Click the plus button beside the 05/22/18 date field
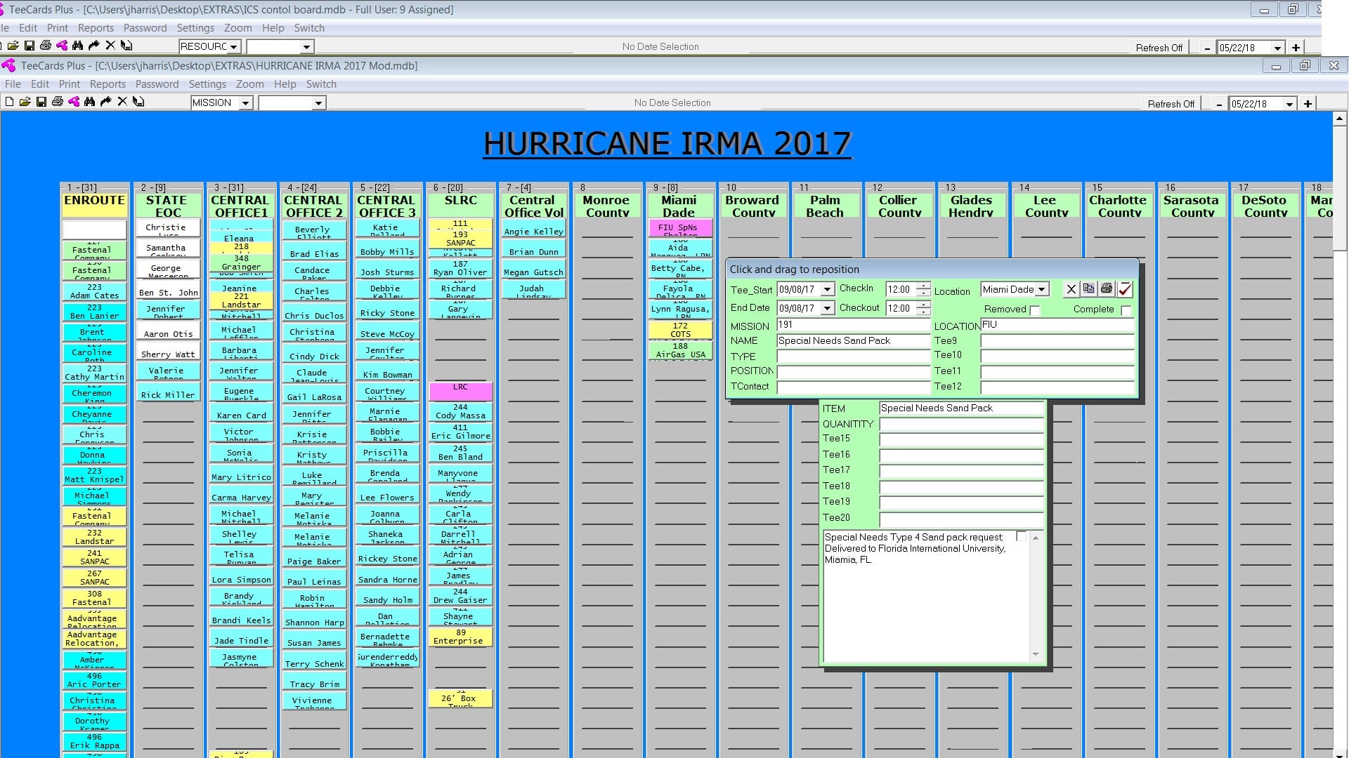1349x758 pixels. [1308, 104]
